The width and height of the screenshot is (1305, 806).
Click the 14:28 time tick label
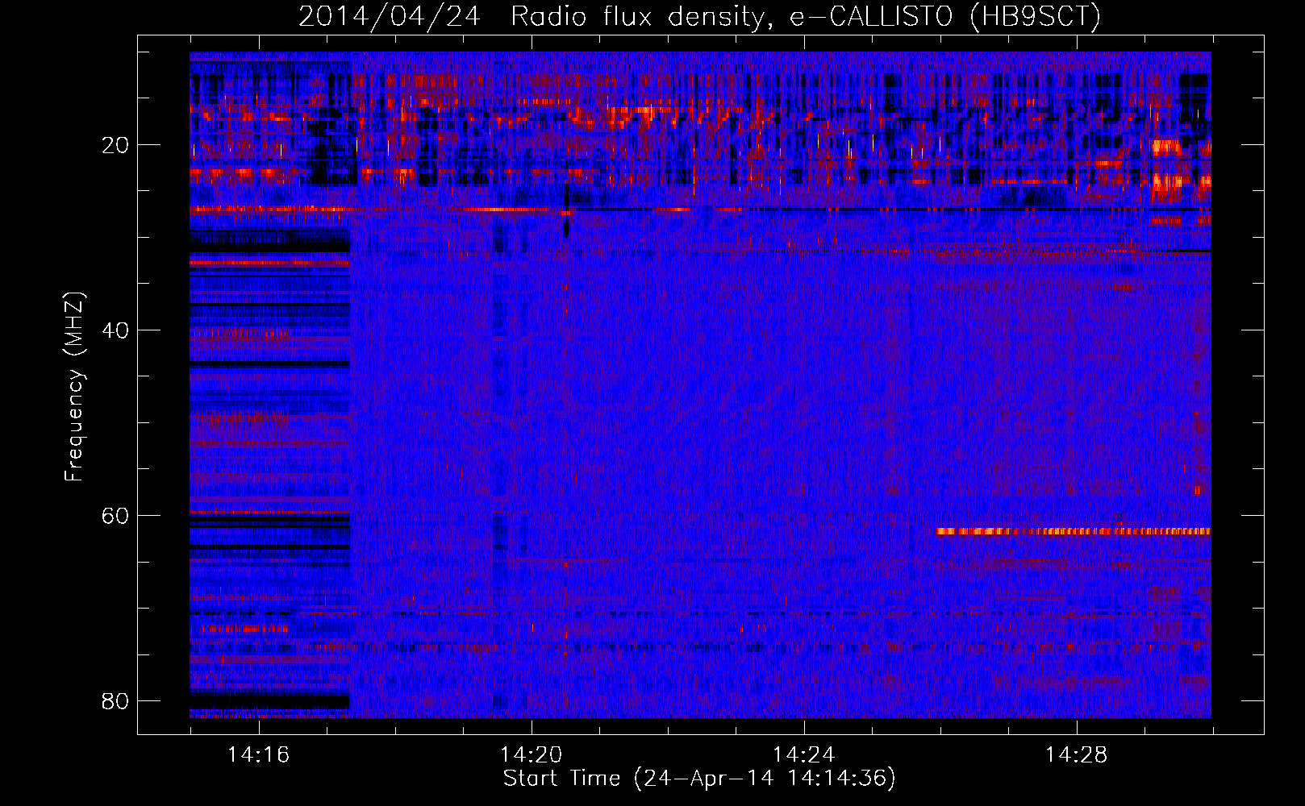(x=1076, y=755)
